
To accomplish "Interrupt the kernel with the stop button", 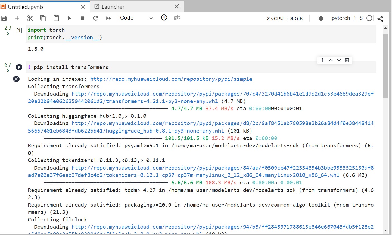I will click(82, 18).
